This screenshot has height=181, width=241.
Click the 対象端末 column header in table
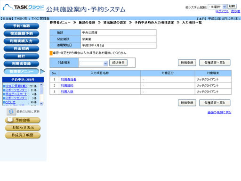click(213, 73)
